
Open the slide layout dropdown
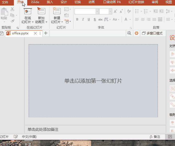click(67, 9)
